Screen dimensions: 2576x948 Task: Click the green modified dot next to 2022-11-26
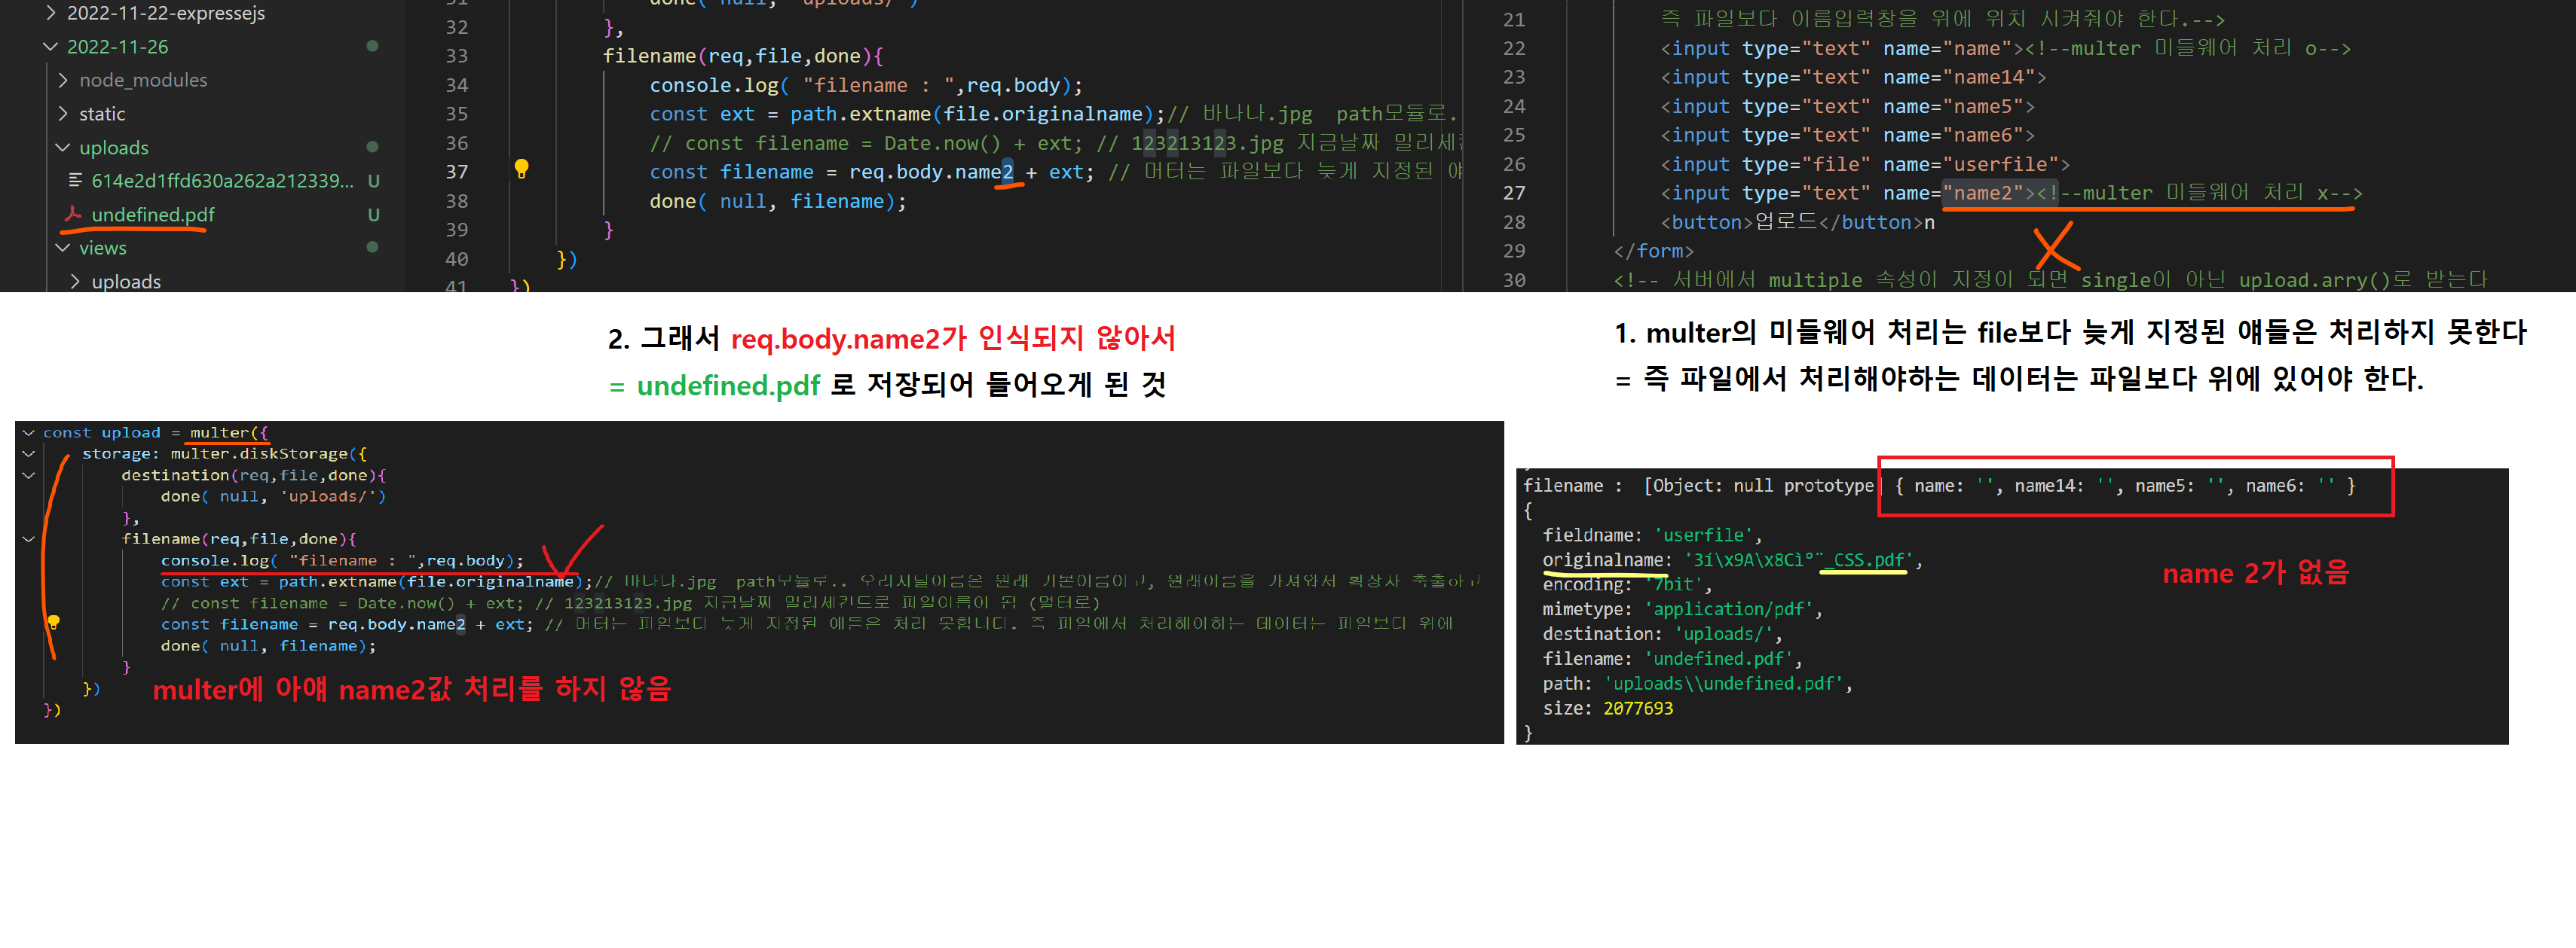372,46
